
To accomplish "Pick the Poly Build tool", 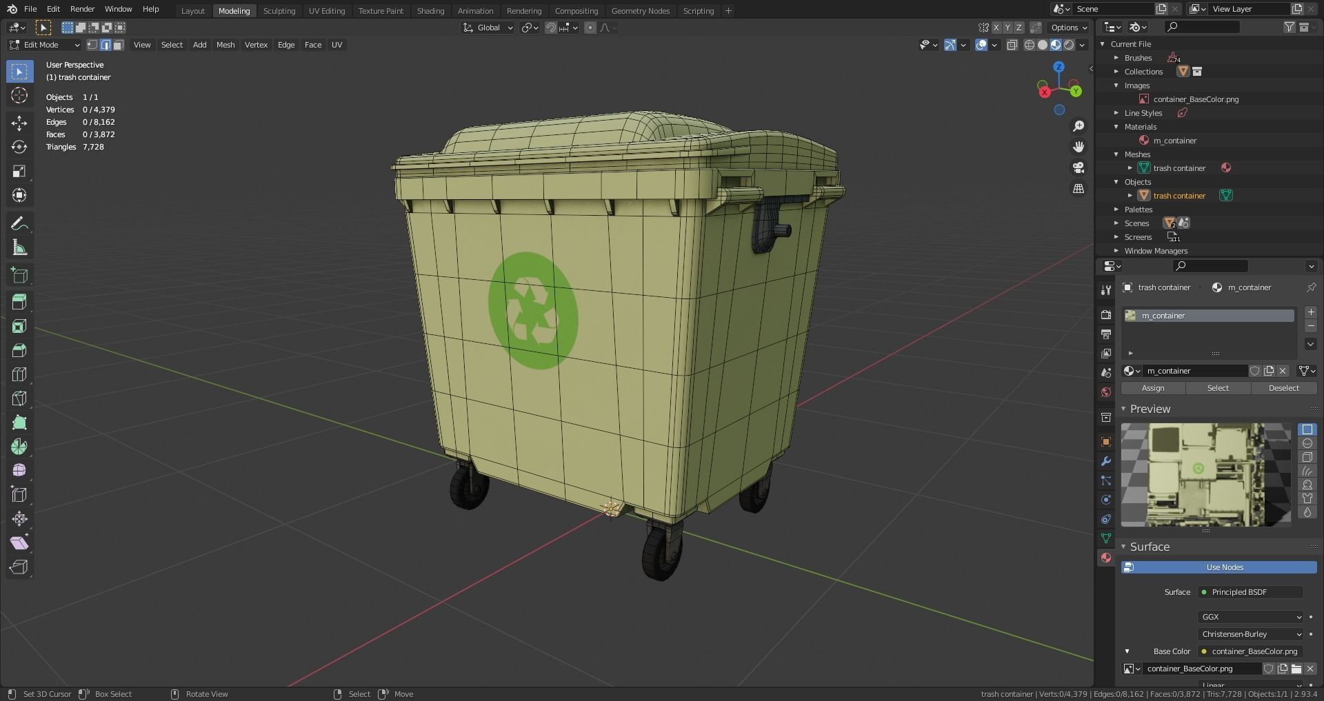I will (19, 423).
